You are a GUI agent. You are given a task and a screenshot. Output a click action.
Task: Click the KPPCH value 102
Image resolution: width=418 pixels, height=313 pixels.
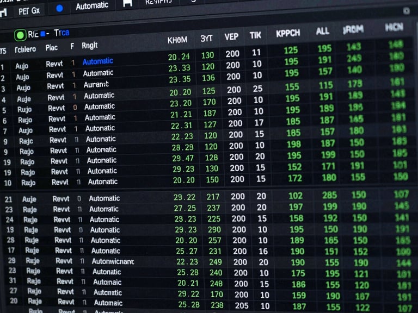296,196
